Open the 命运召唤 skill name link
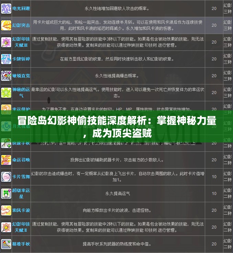 tap(21, 160)
